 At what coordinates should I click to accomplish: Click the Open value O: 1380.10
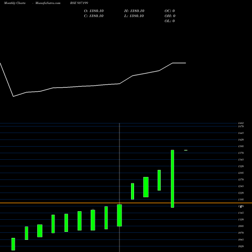coord(94,11)
